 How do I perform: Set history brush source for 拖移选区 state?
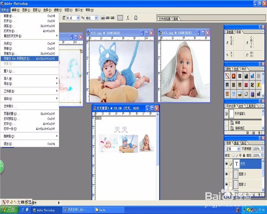(227, 128)
